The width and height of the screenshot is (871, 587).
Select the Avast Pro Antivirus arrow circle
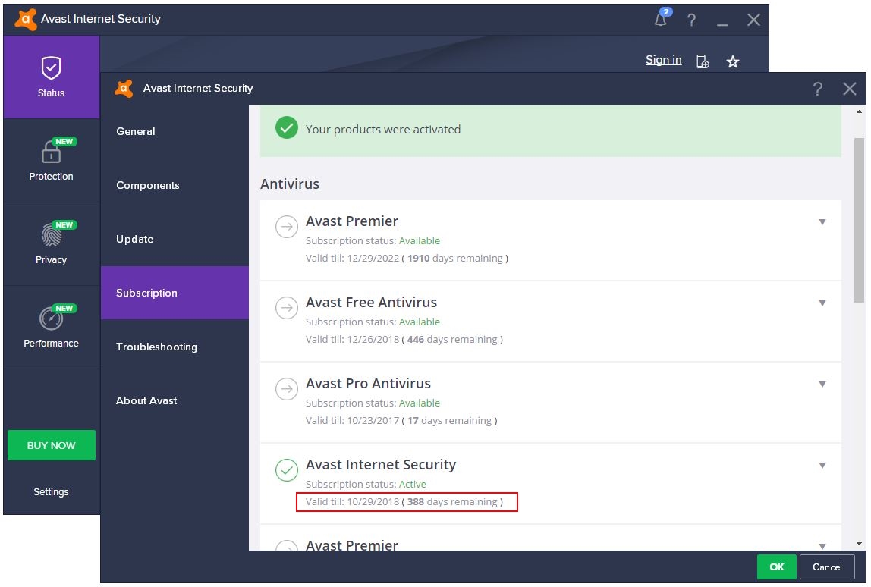[x=287, y=389]
